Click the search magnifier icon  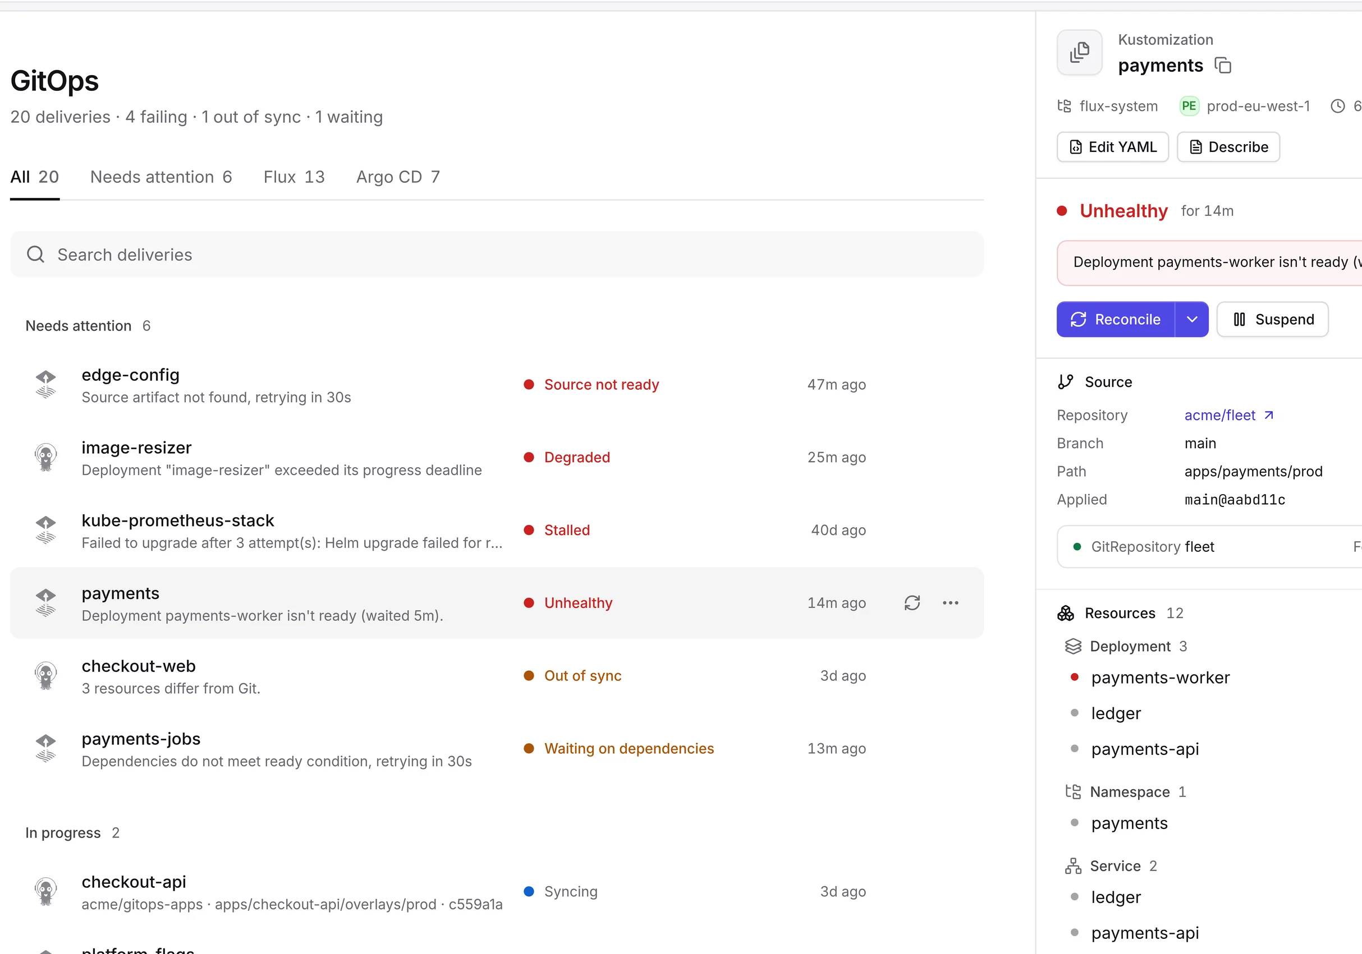point(35,255)
